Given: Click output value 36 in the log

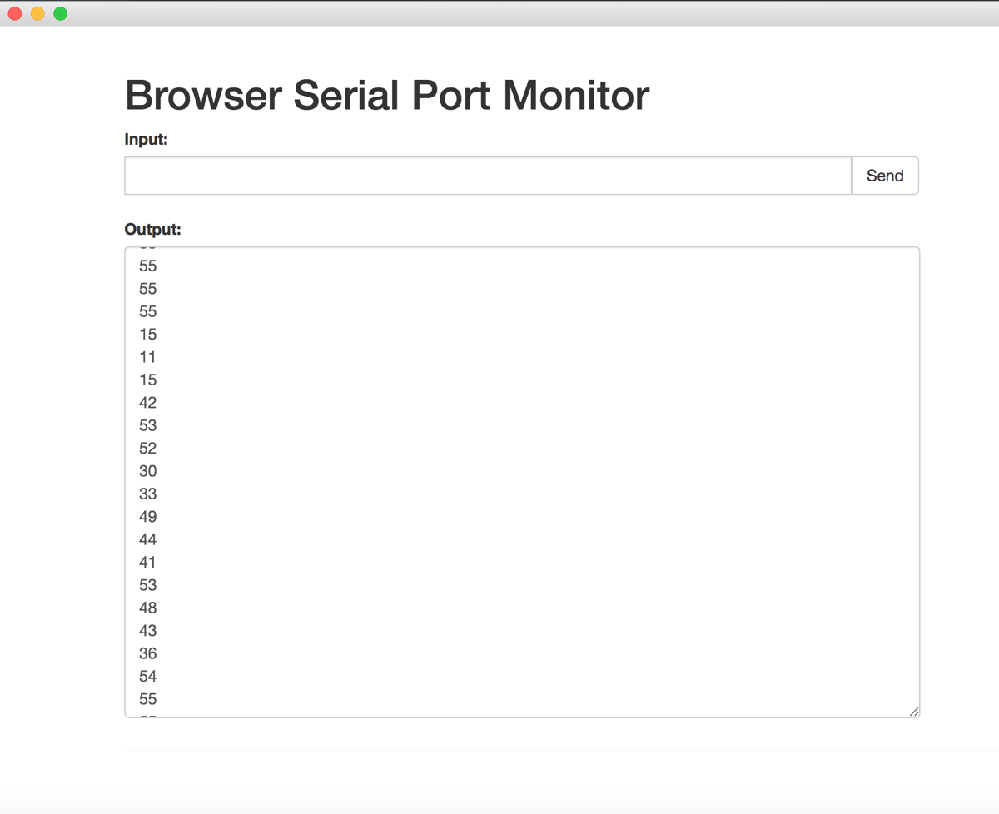Looking at the screenshot, I should coord(148,653).
